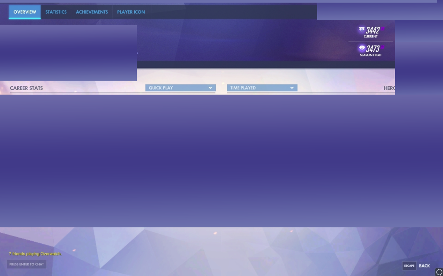Expand the Time Played stat dropdown

262,88
